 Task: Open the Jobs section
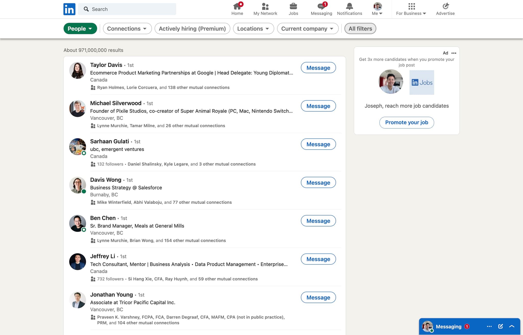tap(293, 8)
